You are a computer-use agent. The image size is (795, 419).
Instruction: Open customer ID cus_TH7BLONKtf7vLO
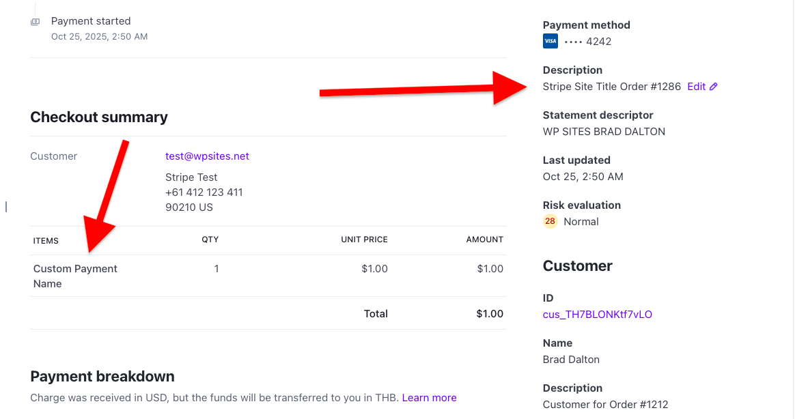pos(597,315)
